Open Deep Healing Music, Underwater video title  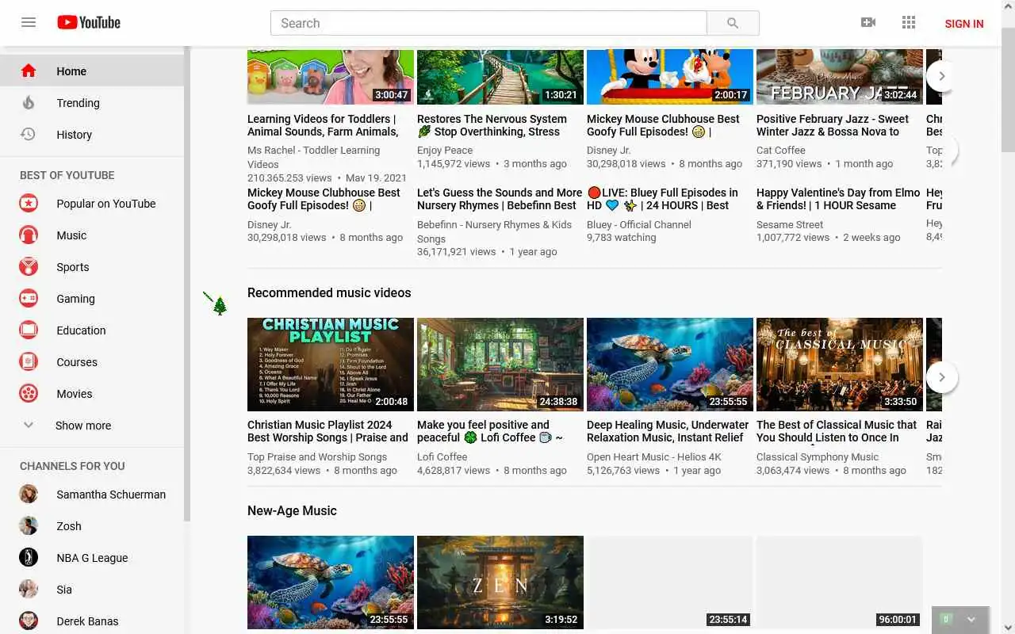click(668, 431)
